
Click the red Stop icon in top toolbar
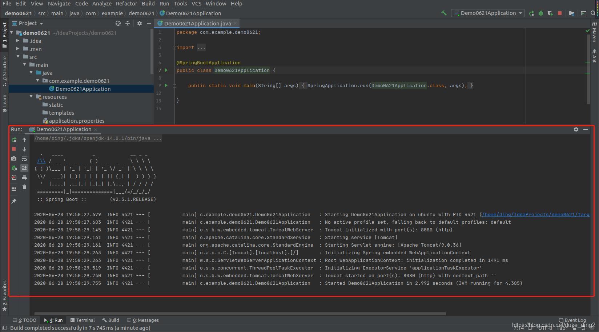pos(560,13)
